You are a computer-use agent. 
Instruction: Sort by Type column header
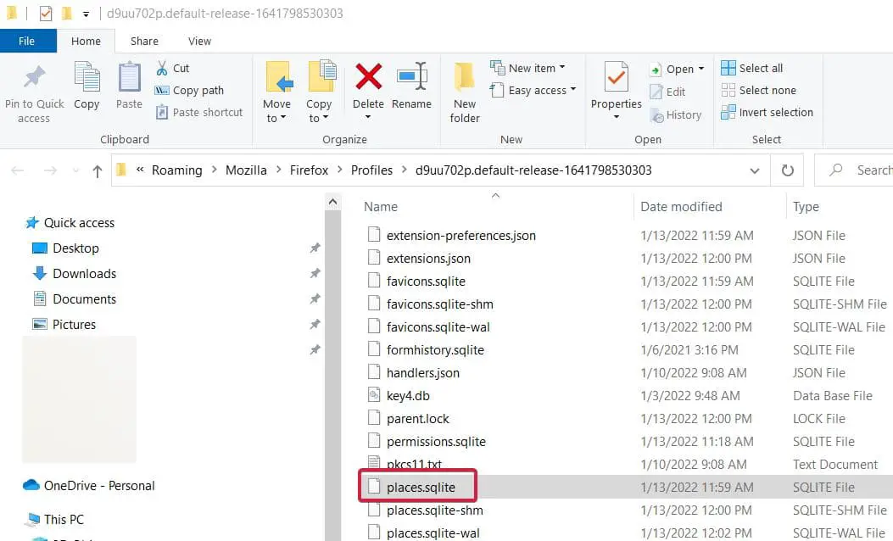pyautogui.click(x=806, y=207)
